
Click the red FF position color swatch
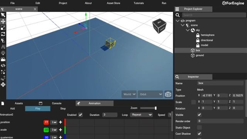tap(46, 122)
